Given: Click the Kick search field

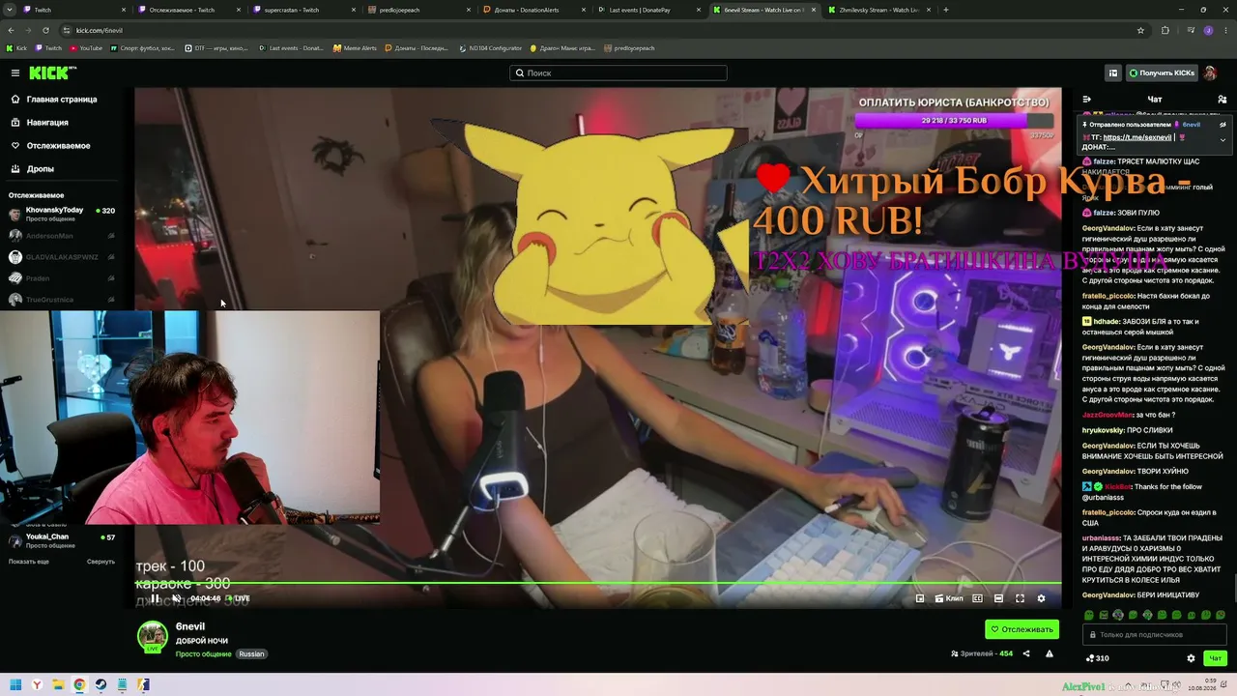Looking at the screenshot, I should coord(618,72).
